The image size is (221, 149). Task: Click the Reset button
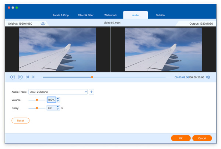coord(21,121)
